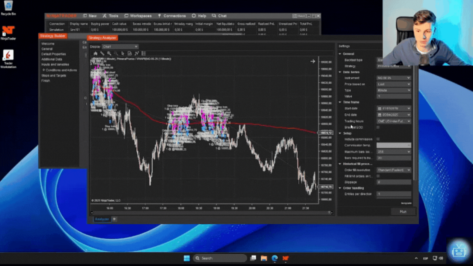Select the pencil drawing tools icon

(x=102, y=54)
